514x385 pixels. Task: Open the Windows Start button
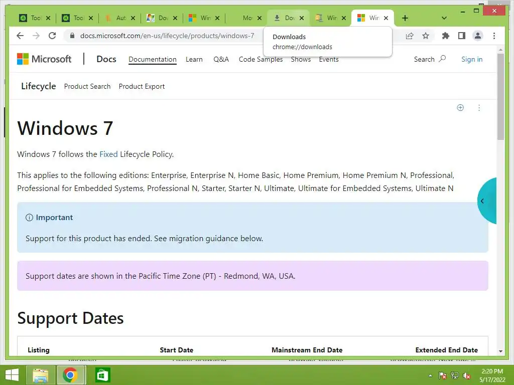[12, 375]
